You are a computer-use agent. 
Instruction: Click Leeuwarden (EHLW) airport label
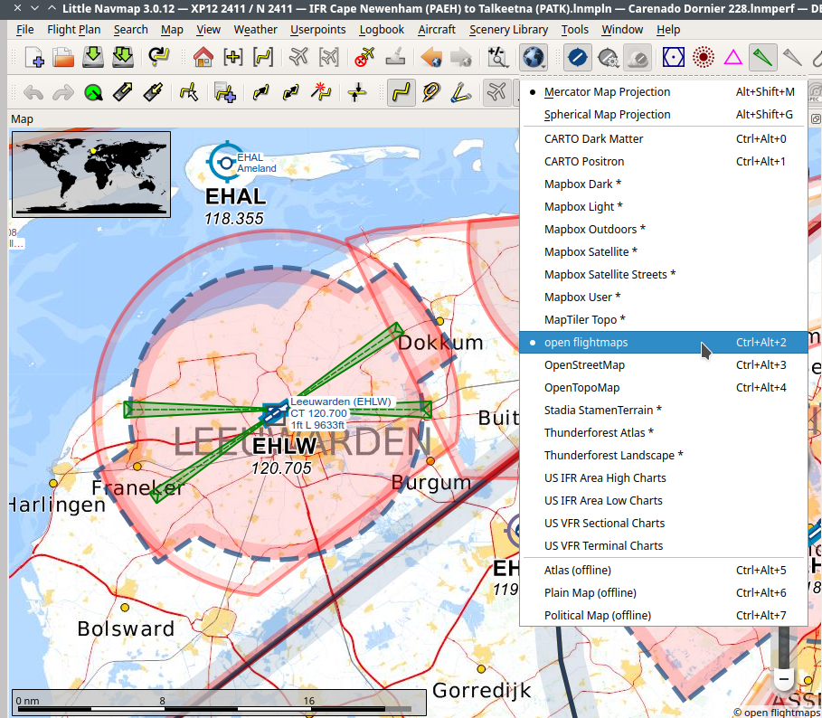coord(341,402)
